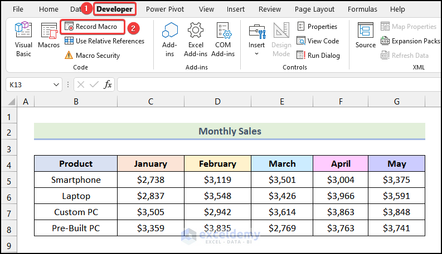Select the green Monthly Sales title cell
442x254 pixels.
click(230, 132)
